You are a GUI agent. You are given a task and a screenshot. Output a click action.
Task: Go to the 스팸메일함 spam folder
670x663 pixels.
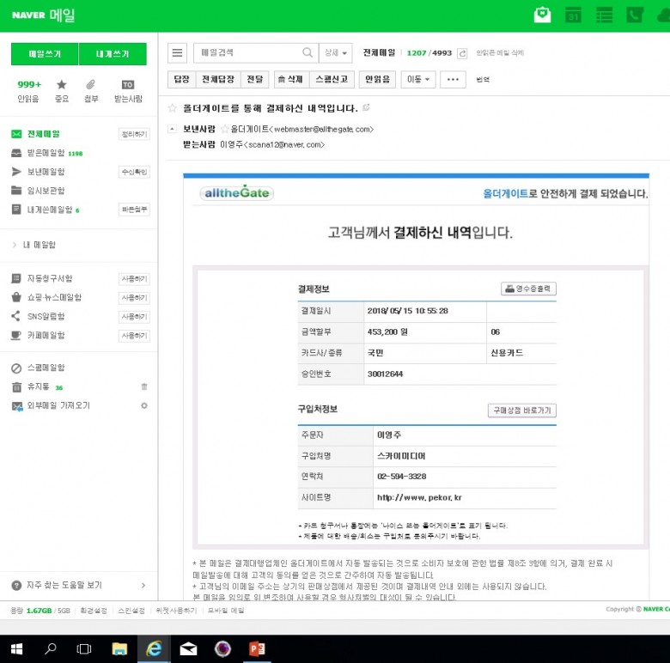pyautogui.click(x=46, y=368)
